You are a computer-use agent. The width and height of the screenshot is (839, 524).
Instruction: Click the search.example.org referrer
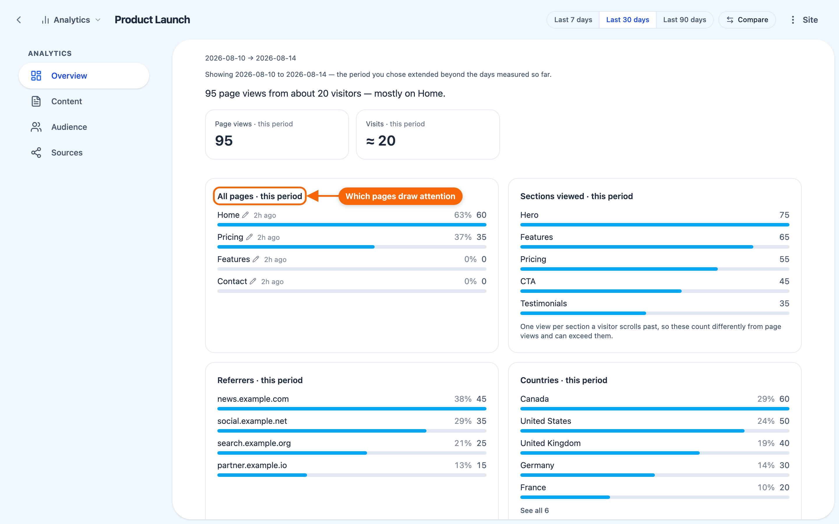click(254, 443)
